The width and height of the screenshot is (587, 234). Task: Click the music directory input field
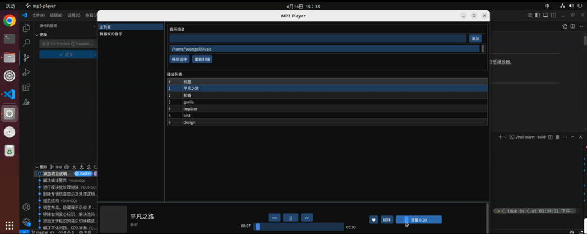317,39
